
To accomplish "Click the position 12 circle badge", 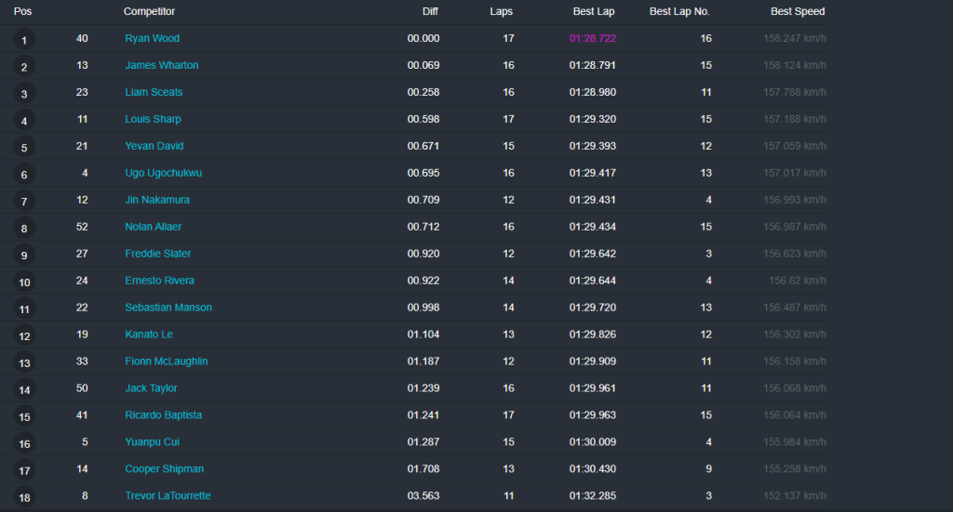I will 25,335.
